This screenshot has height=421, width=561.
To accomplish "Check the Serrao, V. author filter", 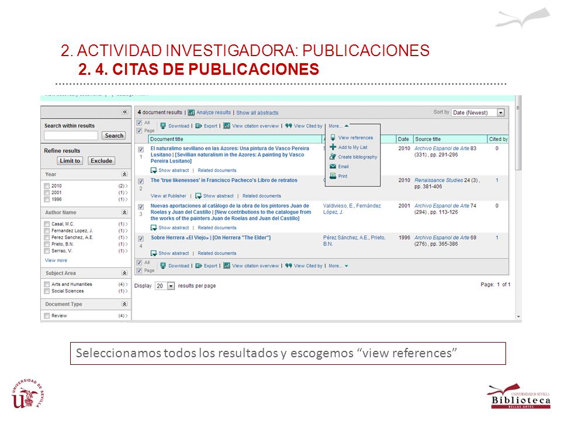I will 47,251.
